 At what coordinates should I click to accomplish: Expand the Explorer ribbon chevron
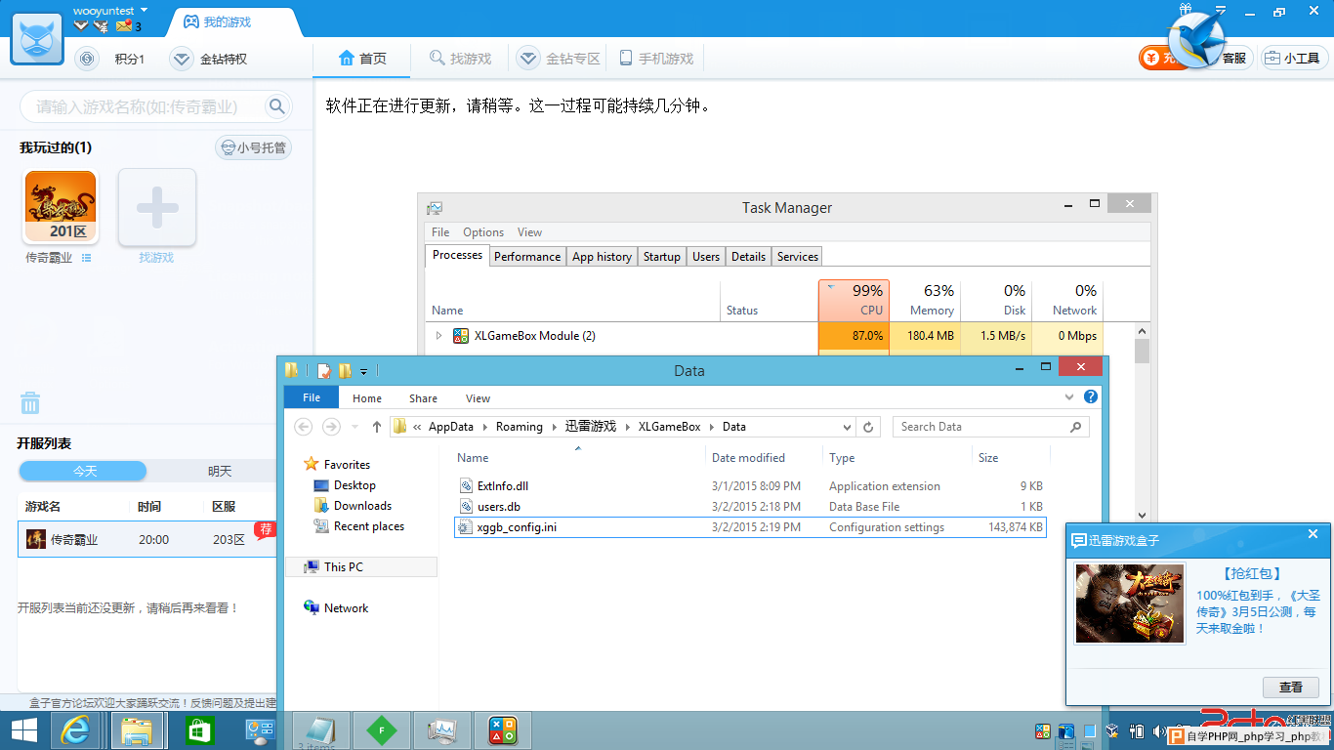click(1069, 397)
